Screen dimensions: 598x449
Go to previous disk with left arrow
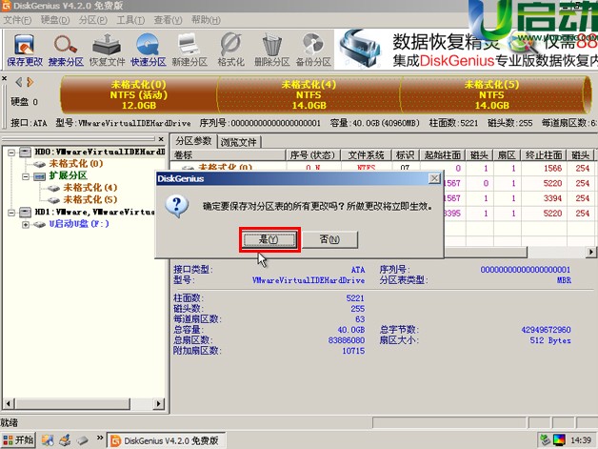point(19,82)
